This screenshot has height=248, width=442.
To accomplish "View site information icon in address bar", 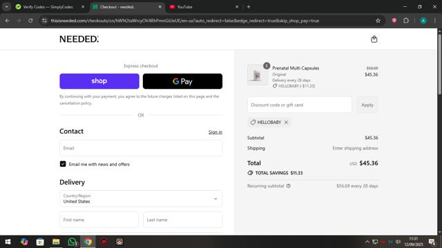I will [44, 21].
